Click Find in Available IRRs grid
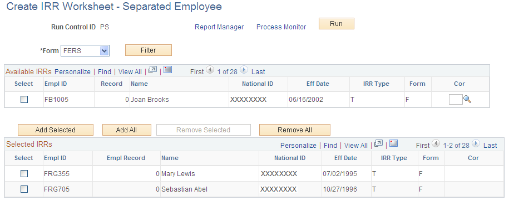This screenshot has height=201, width=509. [x=105, y=72]
